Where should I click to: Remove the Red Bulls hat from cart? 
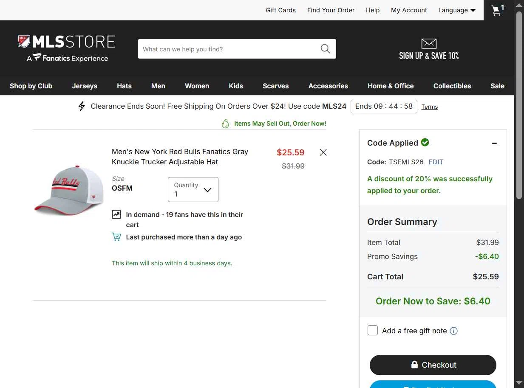pos(323,152)
